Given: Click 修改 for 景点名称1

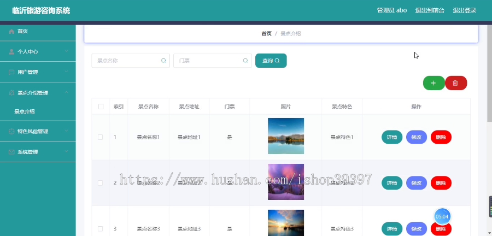Looking at the screenshot, I should tap(417, 137).
